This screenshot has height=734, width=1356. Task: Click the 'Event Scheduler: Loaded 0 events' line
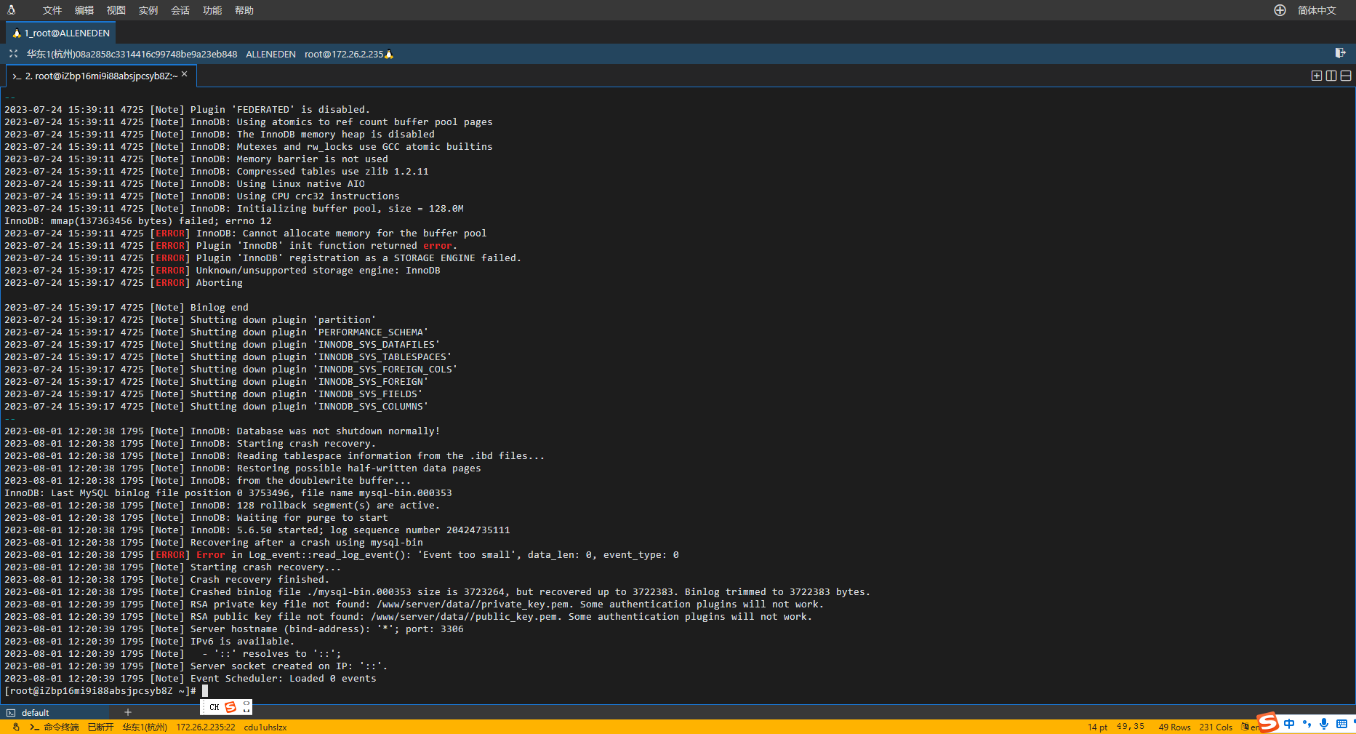click(x=190, y=678)
